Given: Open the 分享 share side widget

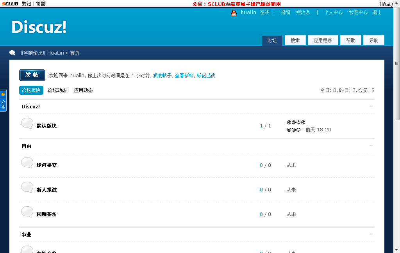Looking at the screenshot, I should point(3,101).
